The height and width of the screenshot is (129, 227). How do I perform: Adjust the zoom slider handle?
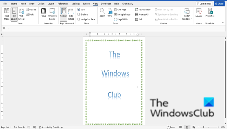coord(204,127)
